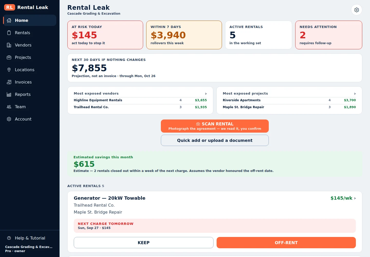Open generator rental via $145/wk chevron
The width and height of the screenshot is (370, 257).
tap(355, 198)
